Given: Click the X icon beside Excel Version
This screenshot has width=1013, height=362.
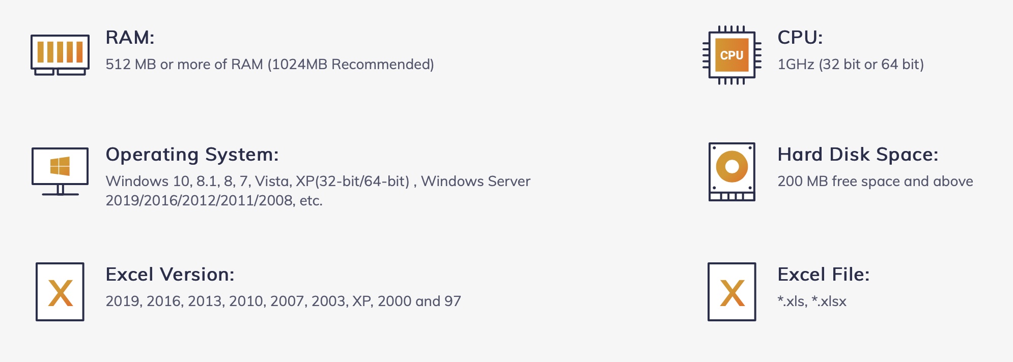Looking at the screenshot, I should (60, 292).
